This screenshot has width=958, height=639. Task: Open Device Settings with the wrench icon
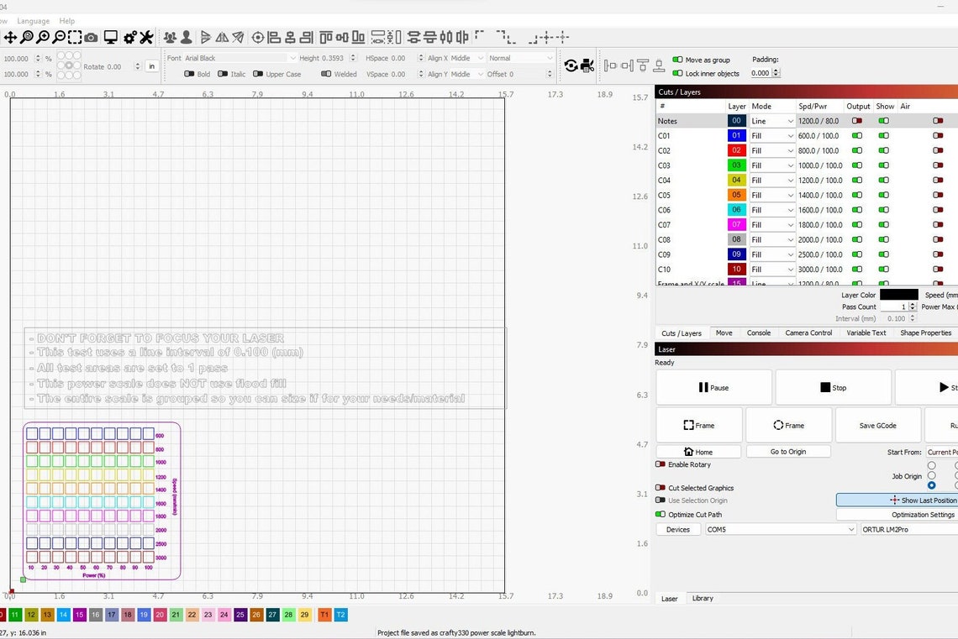click(145, 38)
